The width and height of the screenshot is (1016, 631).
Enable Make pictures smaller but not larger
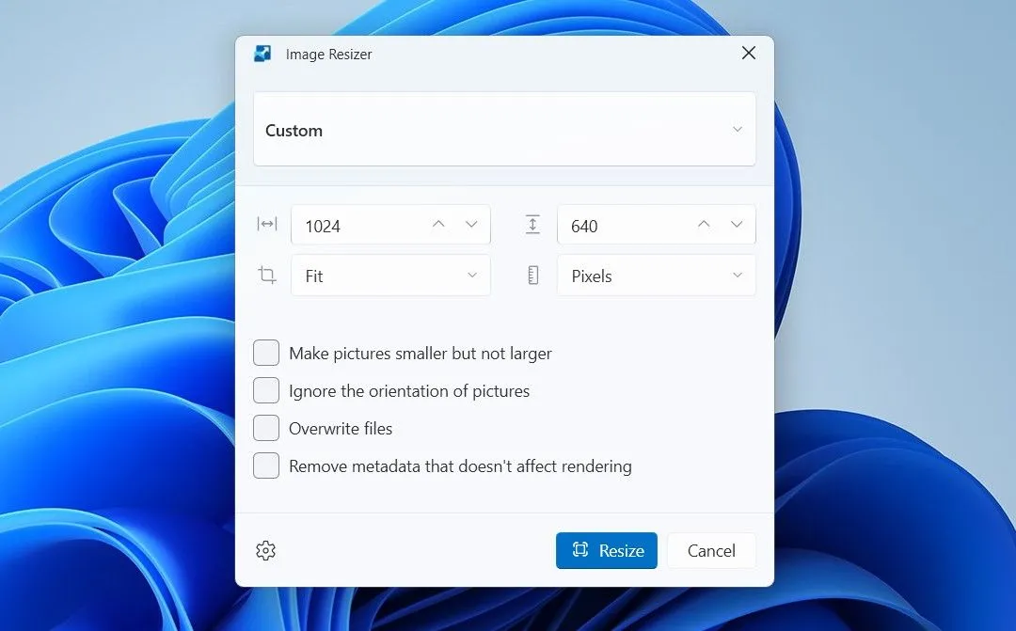(x=266, y=354)
